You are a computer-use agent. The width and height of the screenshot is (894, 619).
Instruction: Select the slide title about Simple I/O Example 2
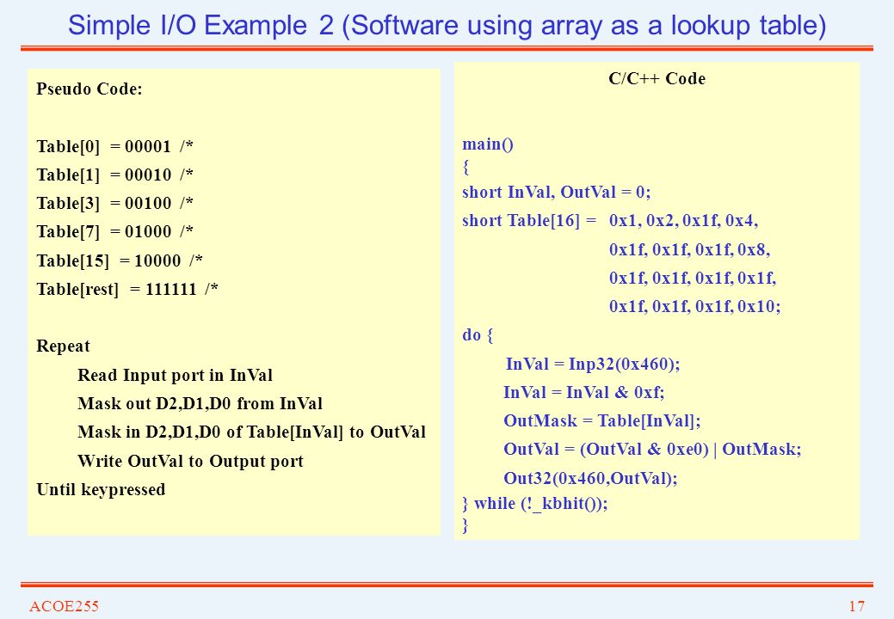(447, 26)
